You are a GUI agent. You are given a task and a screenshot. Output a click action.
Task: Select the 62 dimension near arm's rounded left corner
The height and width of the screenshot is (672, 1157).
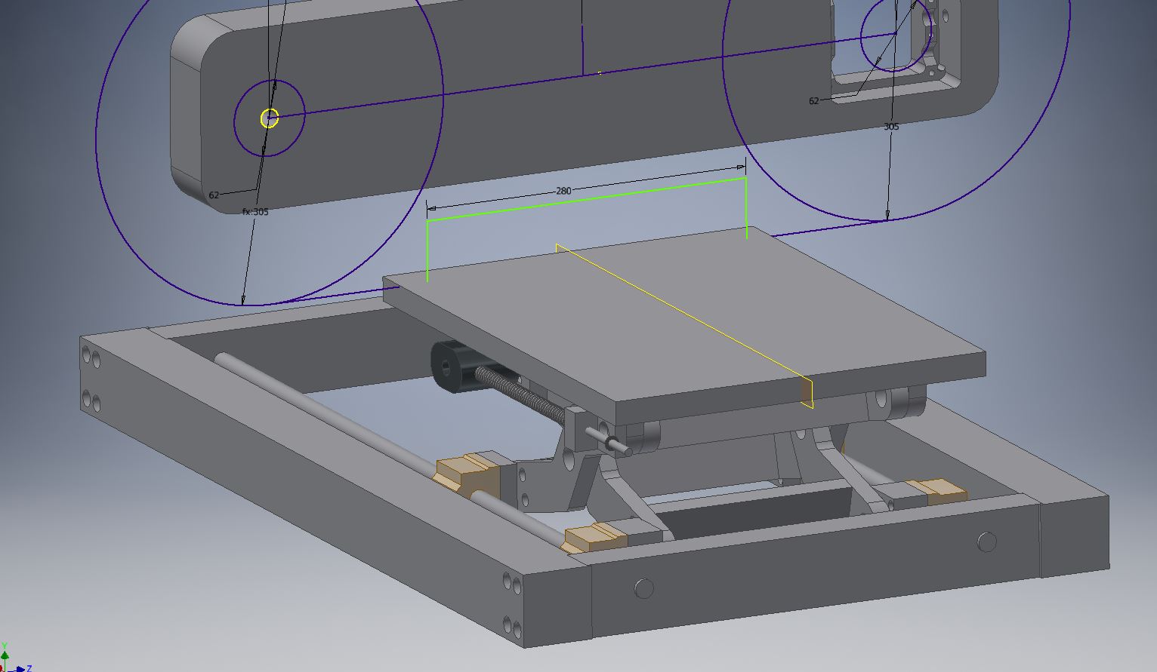pyautogui.click(x=214, y=195)
